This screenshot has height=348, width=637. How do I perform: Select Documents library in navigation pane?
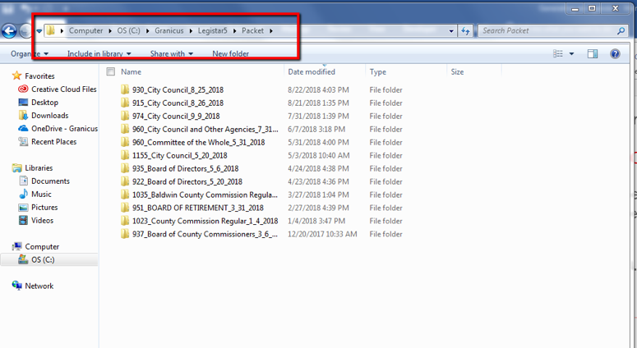click(50, 181)
